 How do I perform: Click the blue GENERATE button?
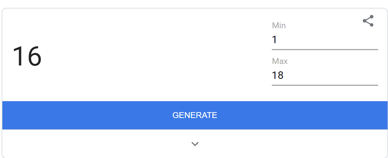tap(195, 115)
